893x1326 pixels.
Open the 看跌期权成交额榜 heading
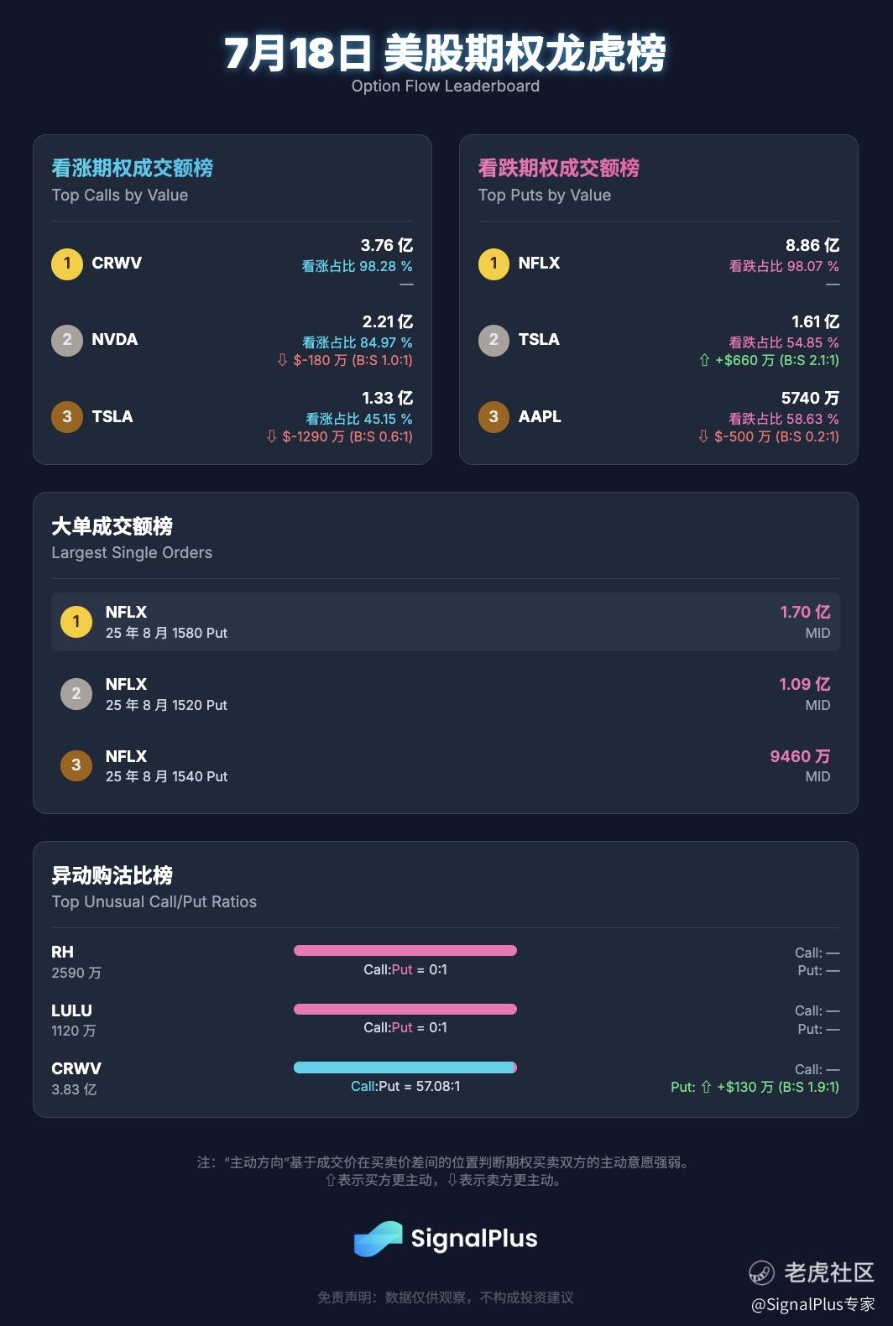[x=558, y=168]
